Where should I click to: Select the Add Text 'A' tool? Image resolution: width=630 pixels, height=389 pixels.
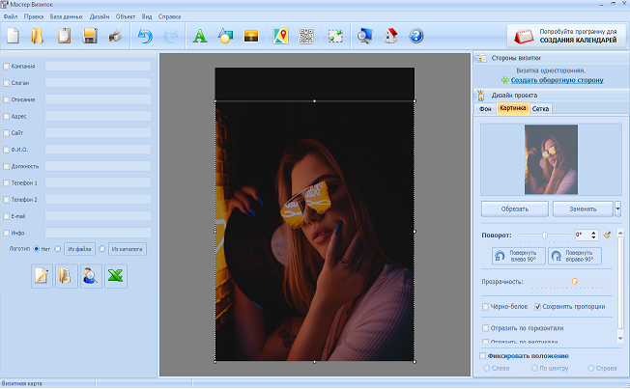point(199,37)
